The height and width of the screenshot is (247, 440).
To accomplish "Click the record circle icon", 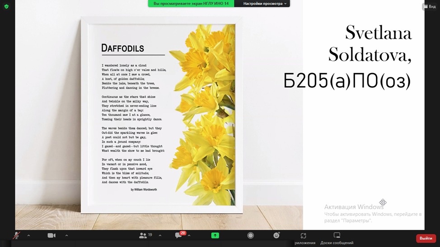I will point(251,236).
